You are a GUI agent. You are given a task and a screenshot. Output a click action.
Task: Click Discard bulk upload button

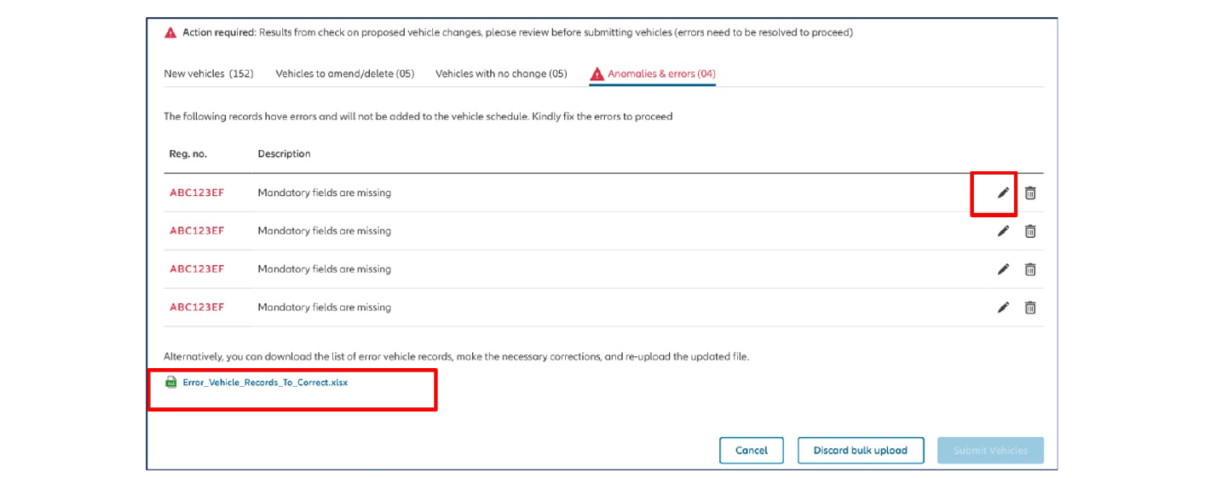coord(861,451)
